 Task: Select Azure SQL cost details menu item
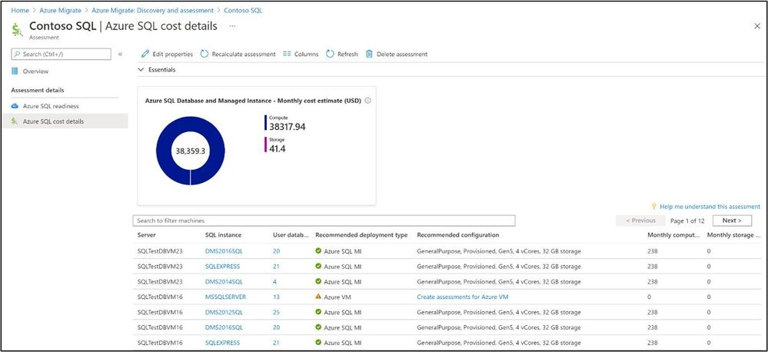[65, 121]
